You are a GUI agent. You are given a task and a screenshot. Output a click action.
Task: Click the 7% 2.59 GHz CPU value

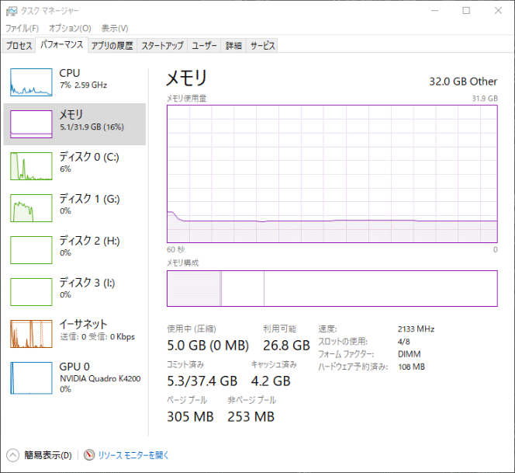pyautogui.click(x=84, y=85)
